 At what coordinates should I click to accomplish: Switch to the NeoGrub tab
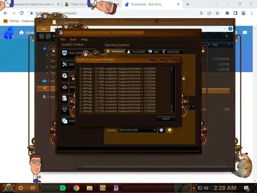tap(171, 52)
